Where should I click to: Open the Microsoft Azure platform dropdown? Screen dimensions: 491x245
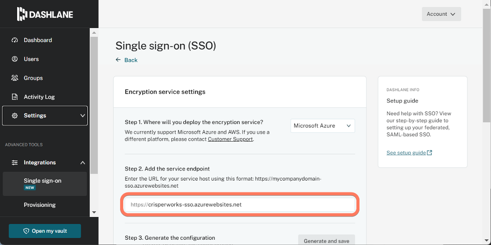point(323,126)
